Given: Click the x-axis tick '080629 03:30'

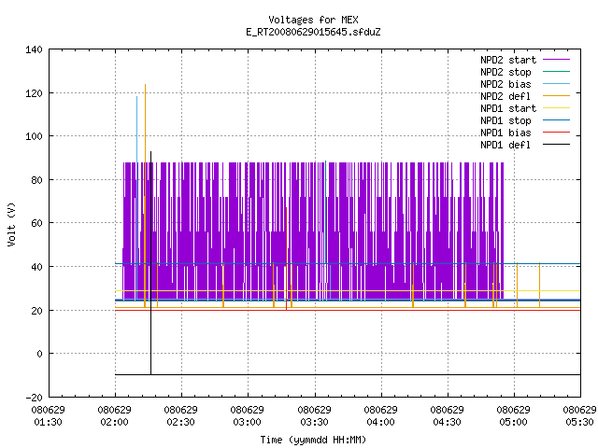Looking at the screenshot, I should coord(314,416).
